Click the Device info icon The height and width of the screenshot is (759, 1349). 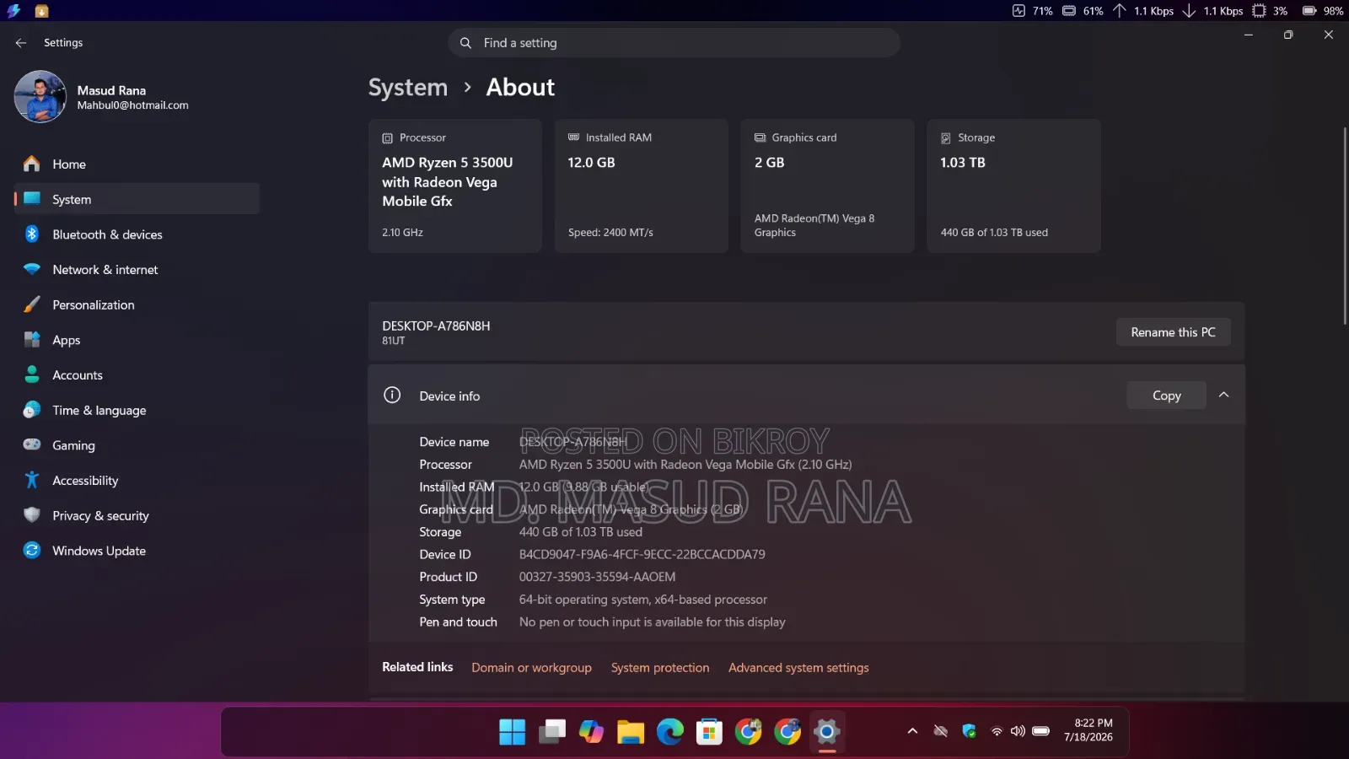[x=392, y=395]
